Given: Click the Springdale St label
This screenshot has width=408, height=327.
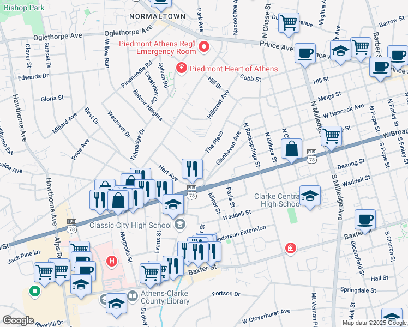Looking at the screenshot, I should (358, 290).
